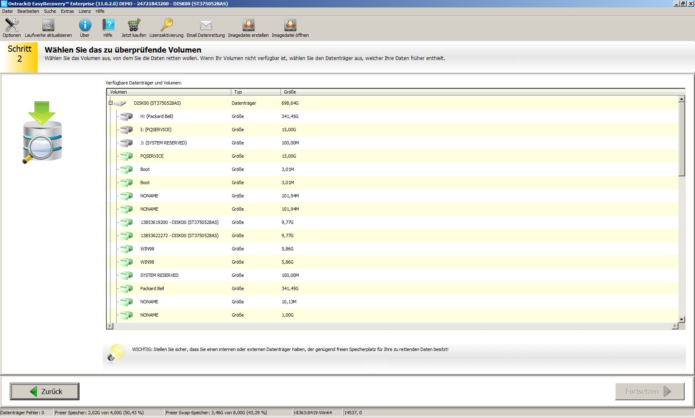This screenshot has height=418, width=695.
Task: Sort by the Größe column header
Action: (483, 92)
